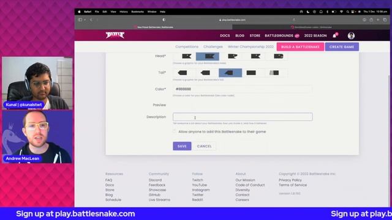Go to Challenges subnav link
The width and height of the screenshot is (392, 220).
pyautogui.click(x=213, y=46)
